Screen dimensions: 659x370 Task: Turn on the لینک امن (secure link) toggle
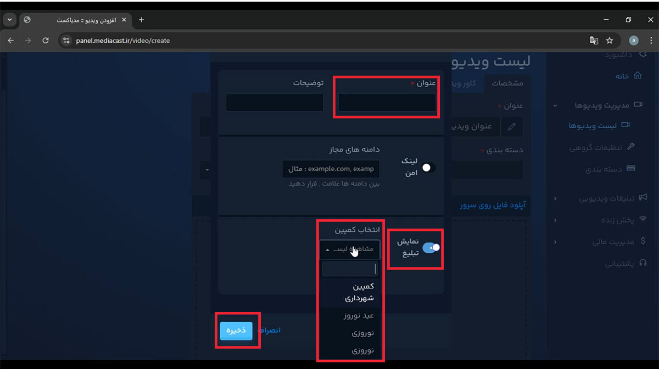tap(428, 168)
